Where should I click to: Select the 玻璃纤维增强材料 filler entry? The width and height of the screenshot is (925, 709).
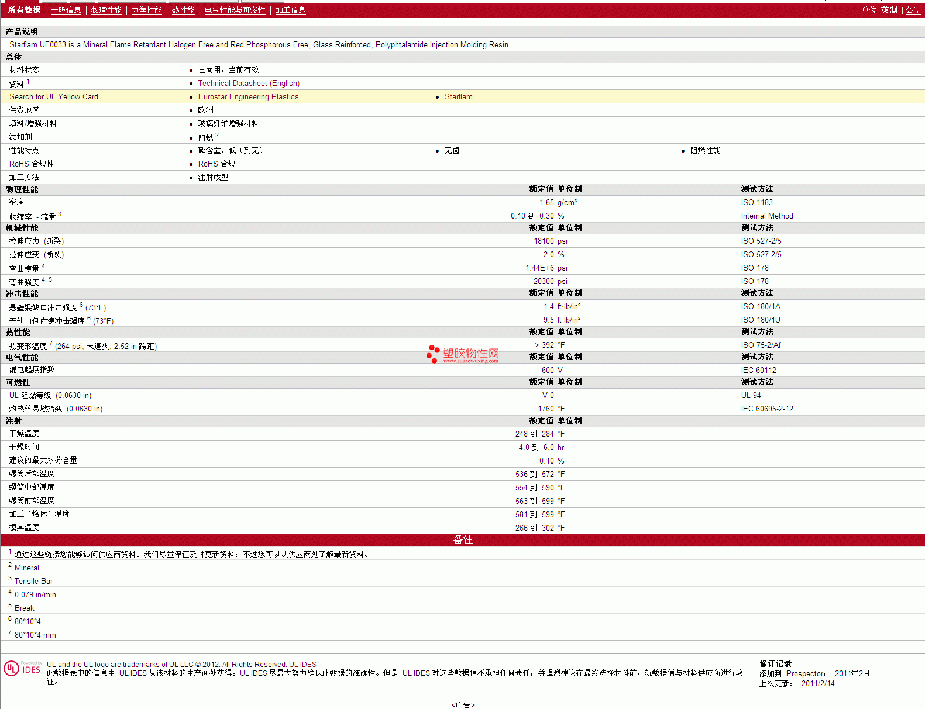pyautogui.click(x=228, y=124)
